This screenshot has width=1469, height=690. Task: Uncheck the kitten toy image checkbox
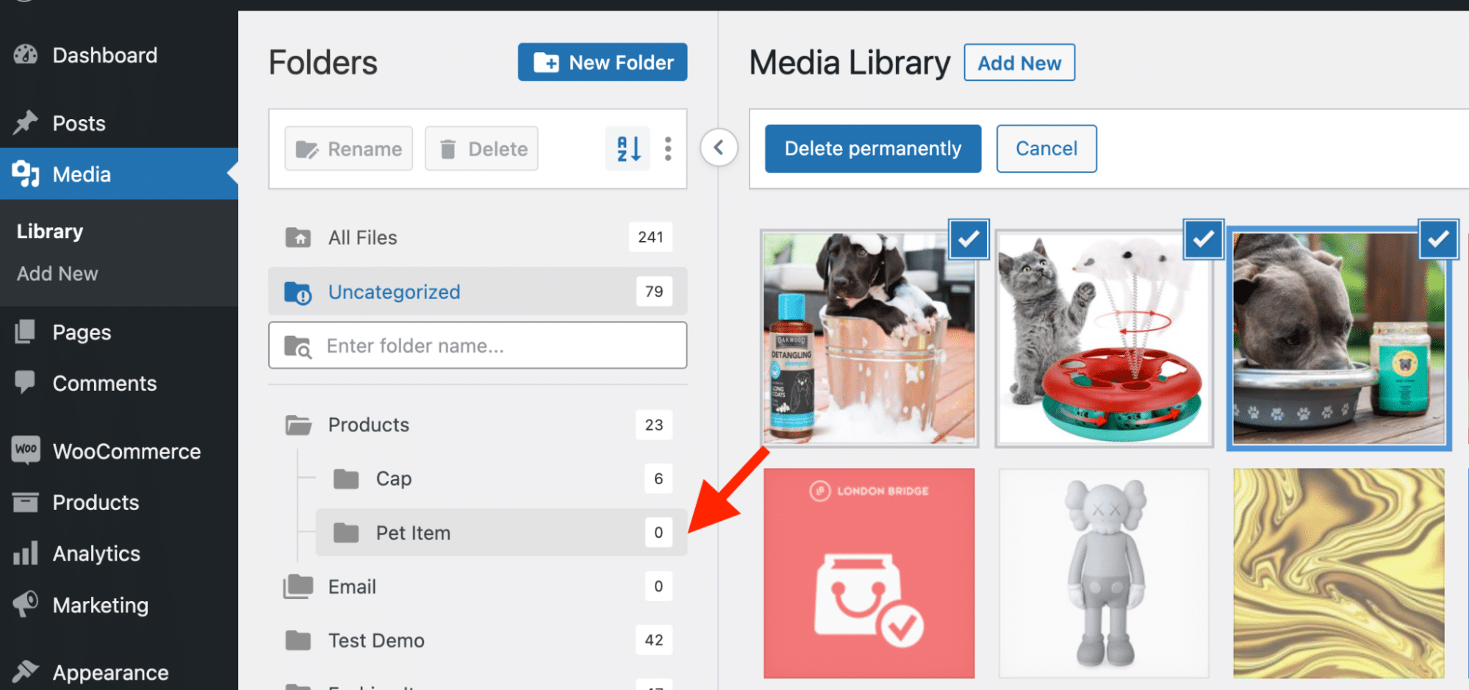[1203, 239]
